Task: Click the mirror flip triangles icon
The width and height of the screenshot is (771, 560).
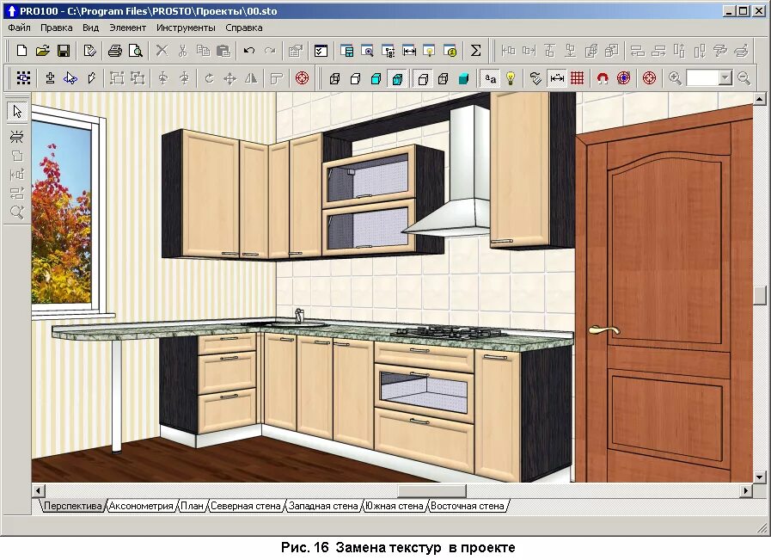Action: pyautogui.click(x=251, y=77)
